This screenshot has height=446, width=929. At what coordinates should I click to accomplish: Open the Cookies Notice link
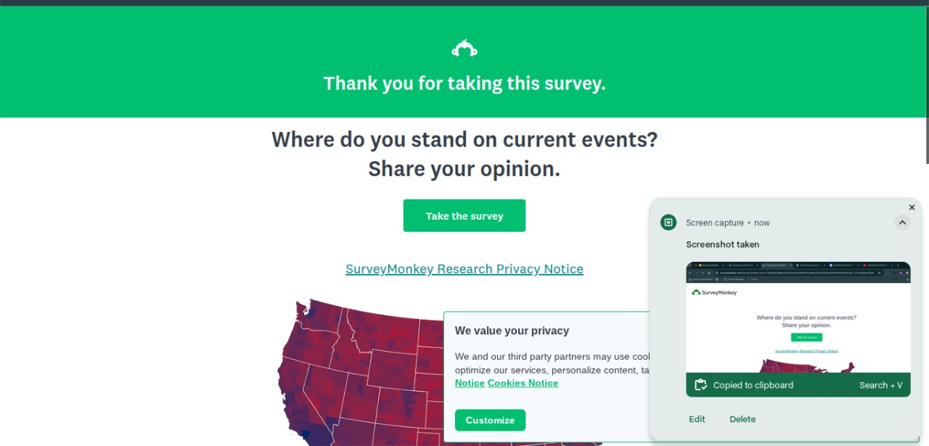click(x=523, y=383)
